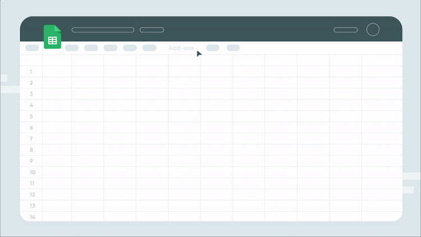
Task: Click the short pill next to title field
Action: [x=152, y=30]
